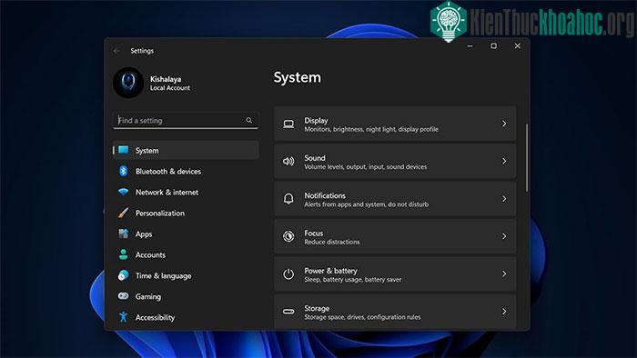Open Time & language label
The width and height of the screenshot is (637, 358).
pyautogui.click(x=163, y=276)
